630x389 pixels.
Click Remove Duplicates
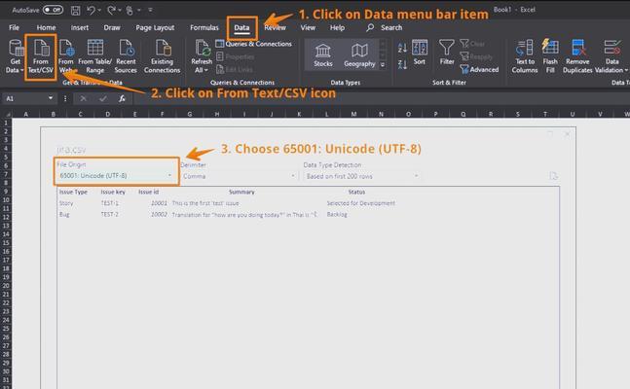(577, 56)
